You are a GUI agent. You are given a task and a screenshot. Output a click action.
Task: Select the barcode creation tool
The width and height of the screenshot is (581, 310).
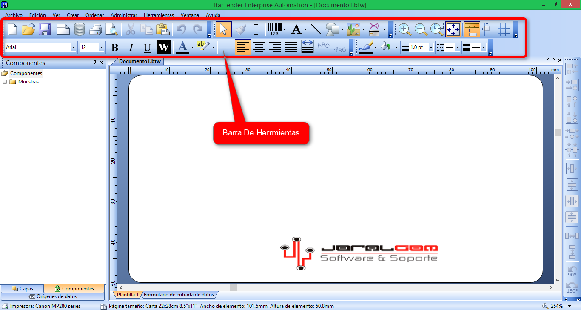click(274, 29)
